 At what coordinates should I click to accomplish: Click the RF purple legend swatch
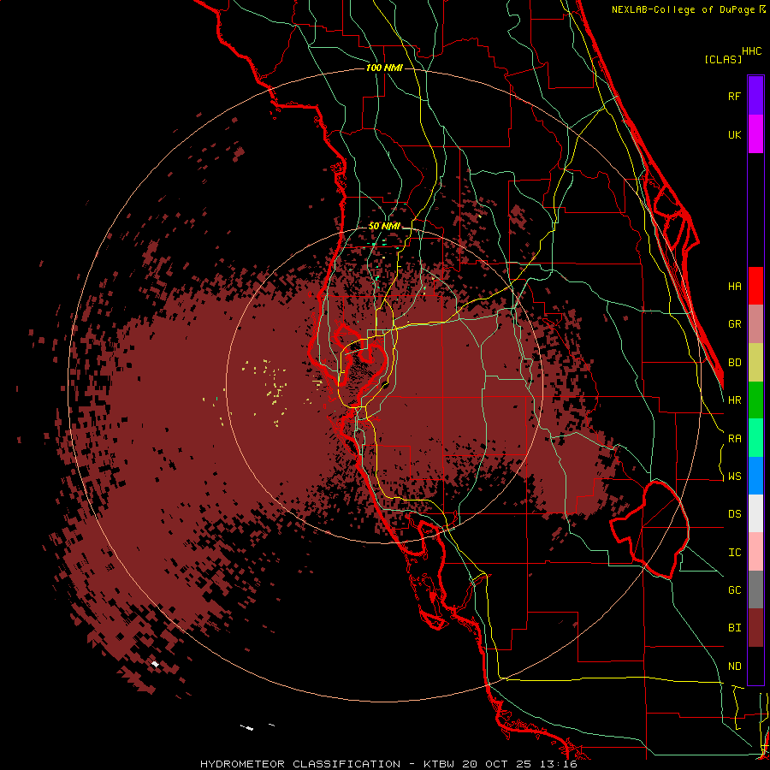[x=755, y=96]
